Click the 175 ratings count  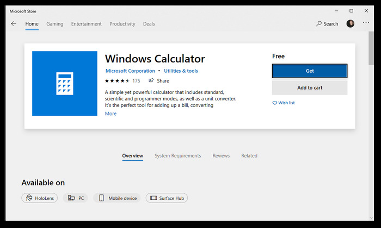tap(136, 81)
